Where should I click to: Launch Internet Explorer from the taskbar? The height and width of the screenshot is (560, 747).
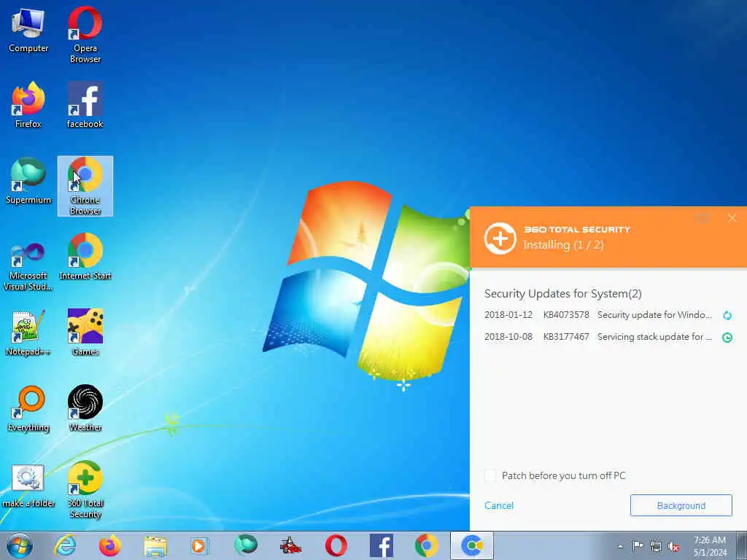65,545
